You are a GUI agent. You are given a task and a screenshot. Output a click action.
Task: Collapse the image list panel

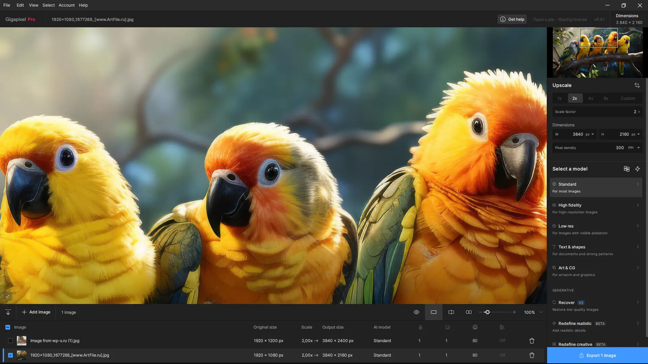pyautogui.click(x=8, y=312)
